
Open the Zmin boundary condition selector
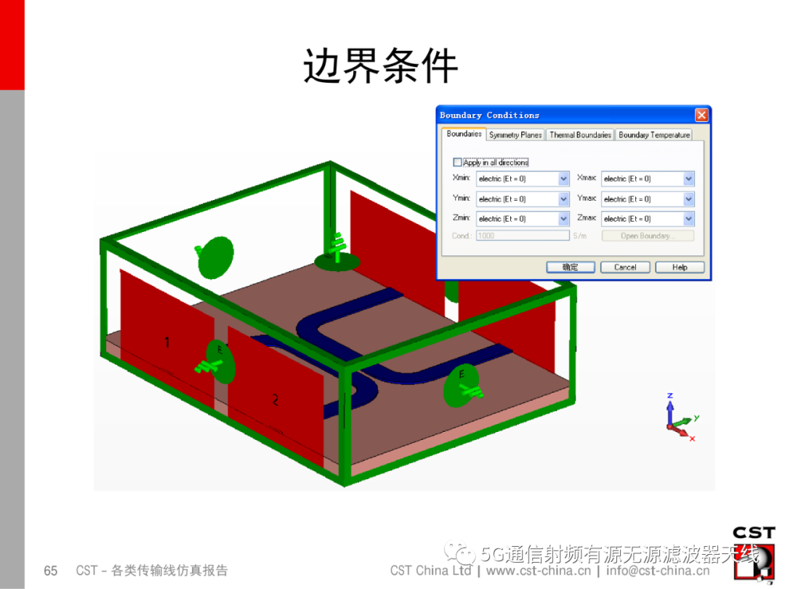[x=563, y=218]
